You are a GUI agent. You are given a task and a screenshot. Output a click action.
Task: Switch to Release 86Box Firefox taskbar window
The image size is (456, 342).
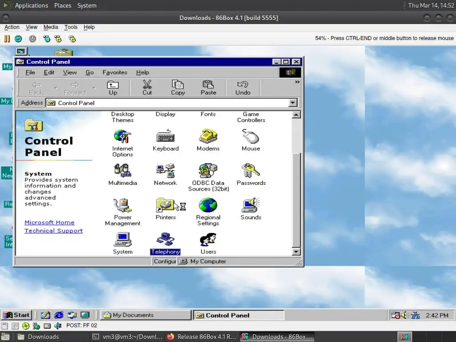202,337
